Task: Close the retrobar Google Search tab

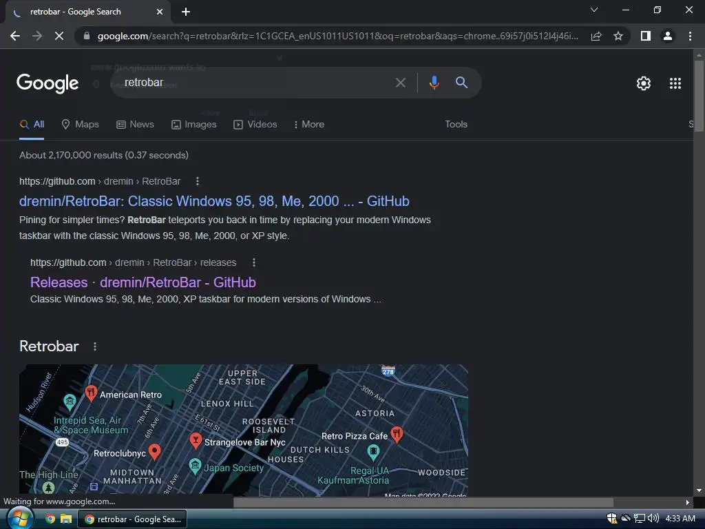Action: [160, 12]
